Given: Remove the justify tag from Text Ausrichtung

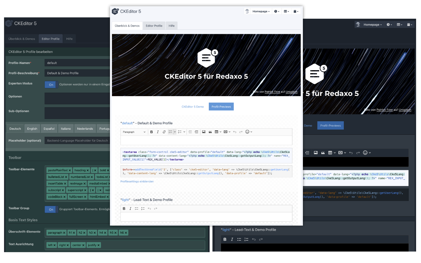Looking at the screenshot, I should (99, 245).
